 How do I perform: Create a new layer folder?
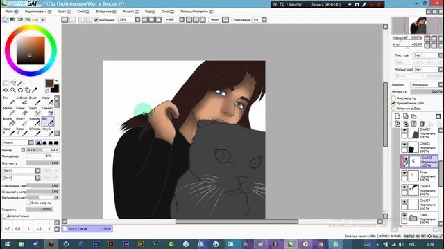point(414,116)
